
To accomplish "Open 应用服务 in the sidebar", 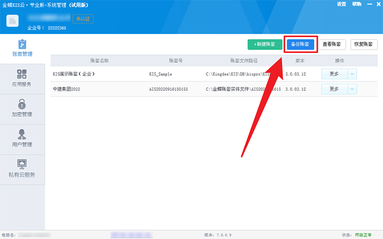I will pyautogui.click(x=22, y=78).
